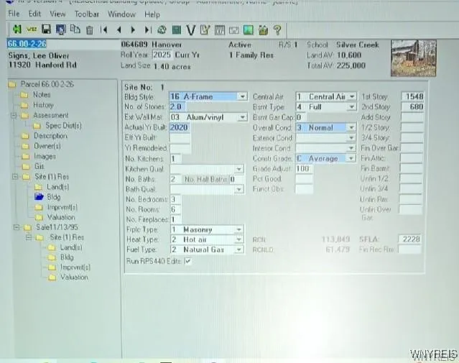Viewport: 459px width, 363px height.
Task: Click the Actual Yr Built field
Action: point(180,127)
